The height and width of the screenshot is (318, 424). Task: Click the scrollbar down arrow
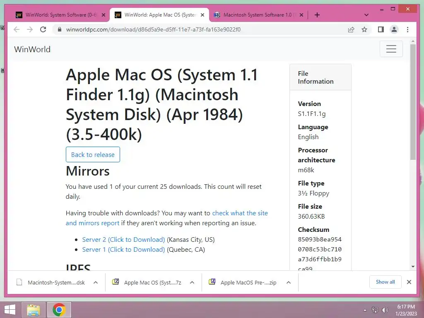point(413,267)
